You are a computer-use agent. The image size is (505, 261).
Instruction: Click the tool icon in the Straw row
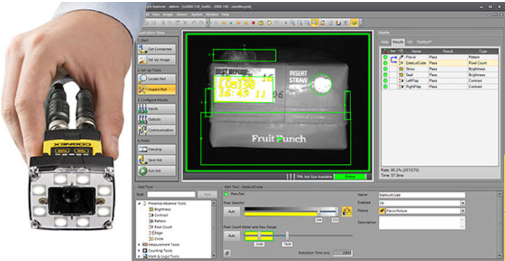click(x=401, y=69)
